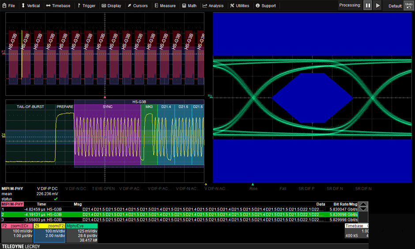Click the Undo default setup button
Viewport: 415px width, 249px height.
(x=408, y=5)
